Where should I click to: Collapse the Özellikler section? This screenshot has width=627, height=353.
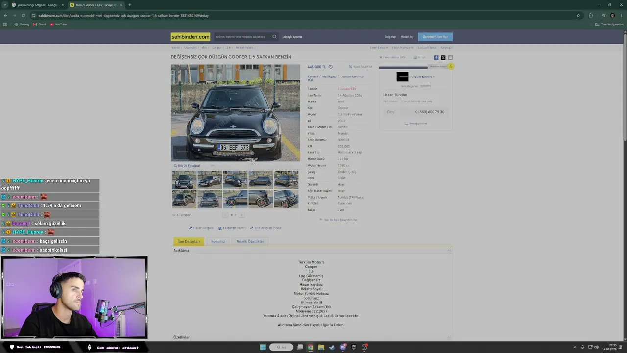(x=449, y=337)
